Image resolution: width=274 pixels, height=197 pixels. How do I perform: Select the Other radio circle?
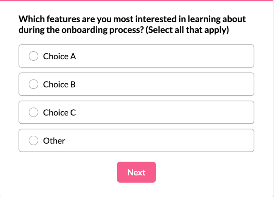pos(34,140)
